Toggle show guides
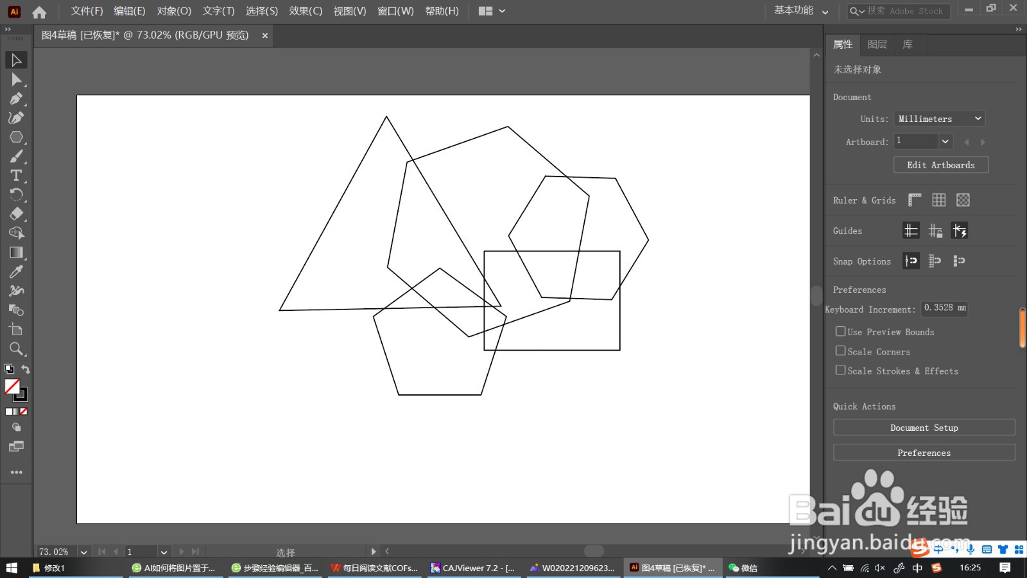 coord(911,231)
